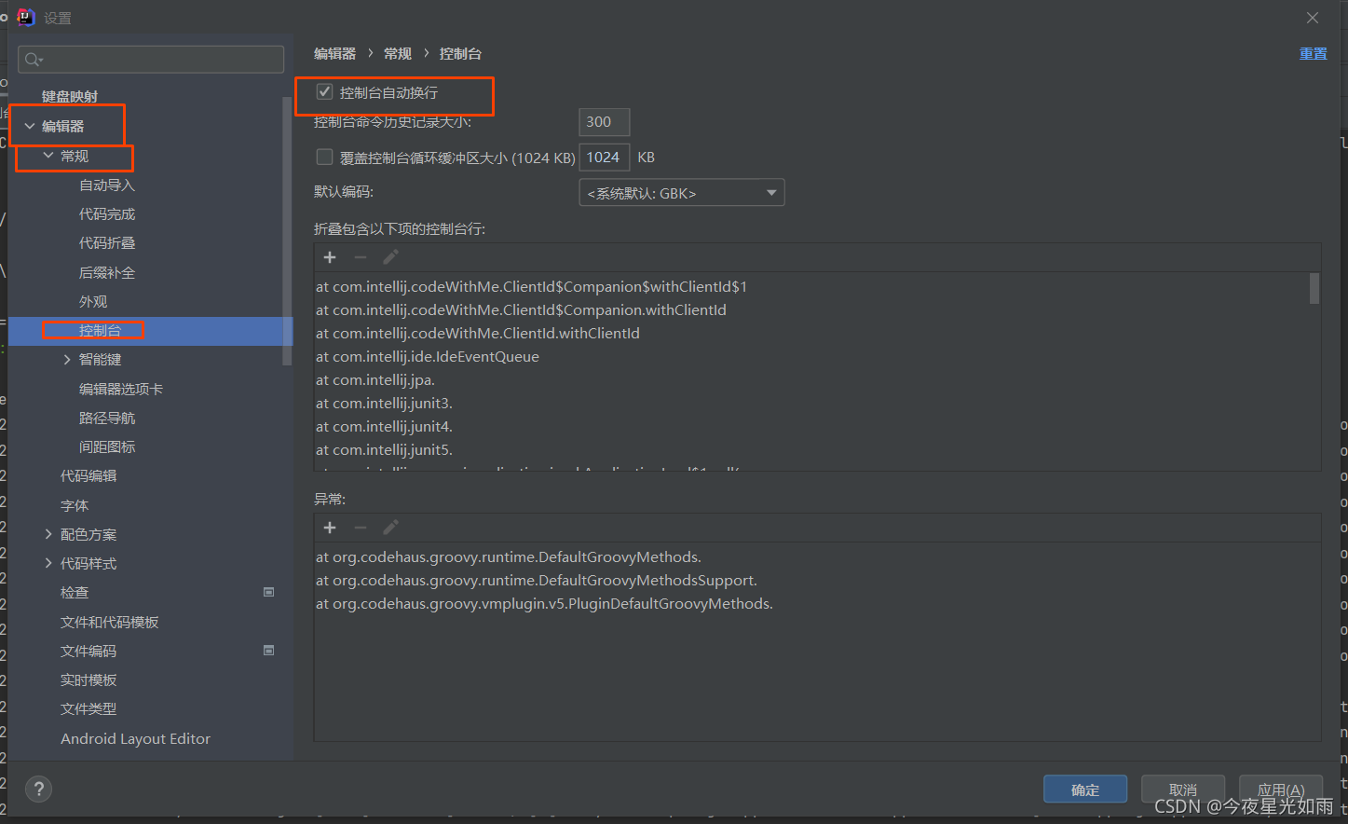Select 文件和代码模板 in settings tree
The height and width of the screenshot is (824, 1348).
(x=110, y=622)
